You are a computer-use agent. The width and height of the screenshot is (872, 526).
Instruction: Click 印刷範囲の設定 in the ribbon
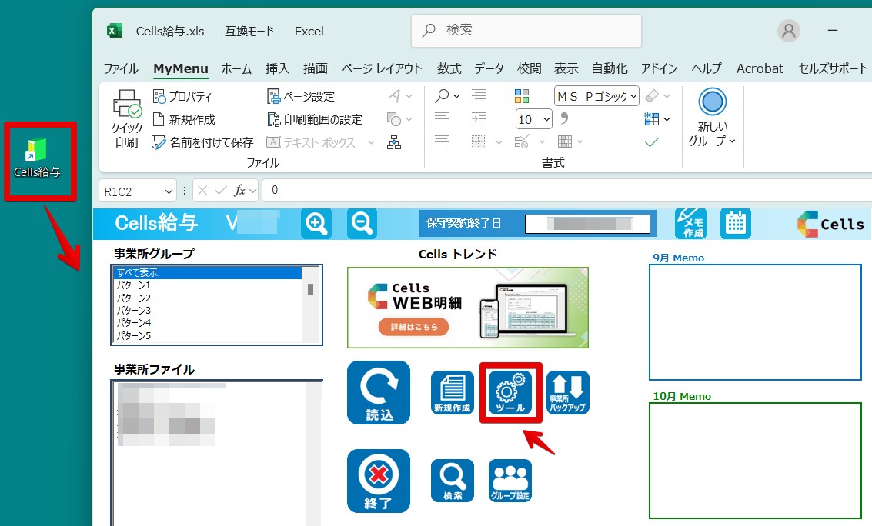[x=314, y=119]
